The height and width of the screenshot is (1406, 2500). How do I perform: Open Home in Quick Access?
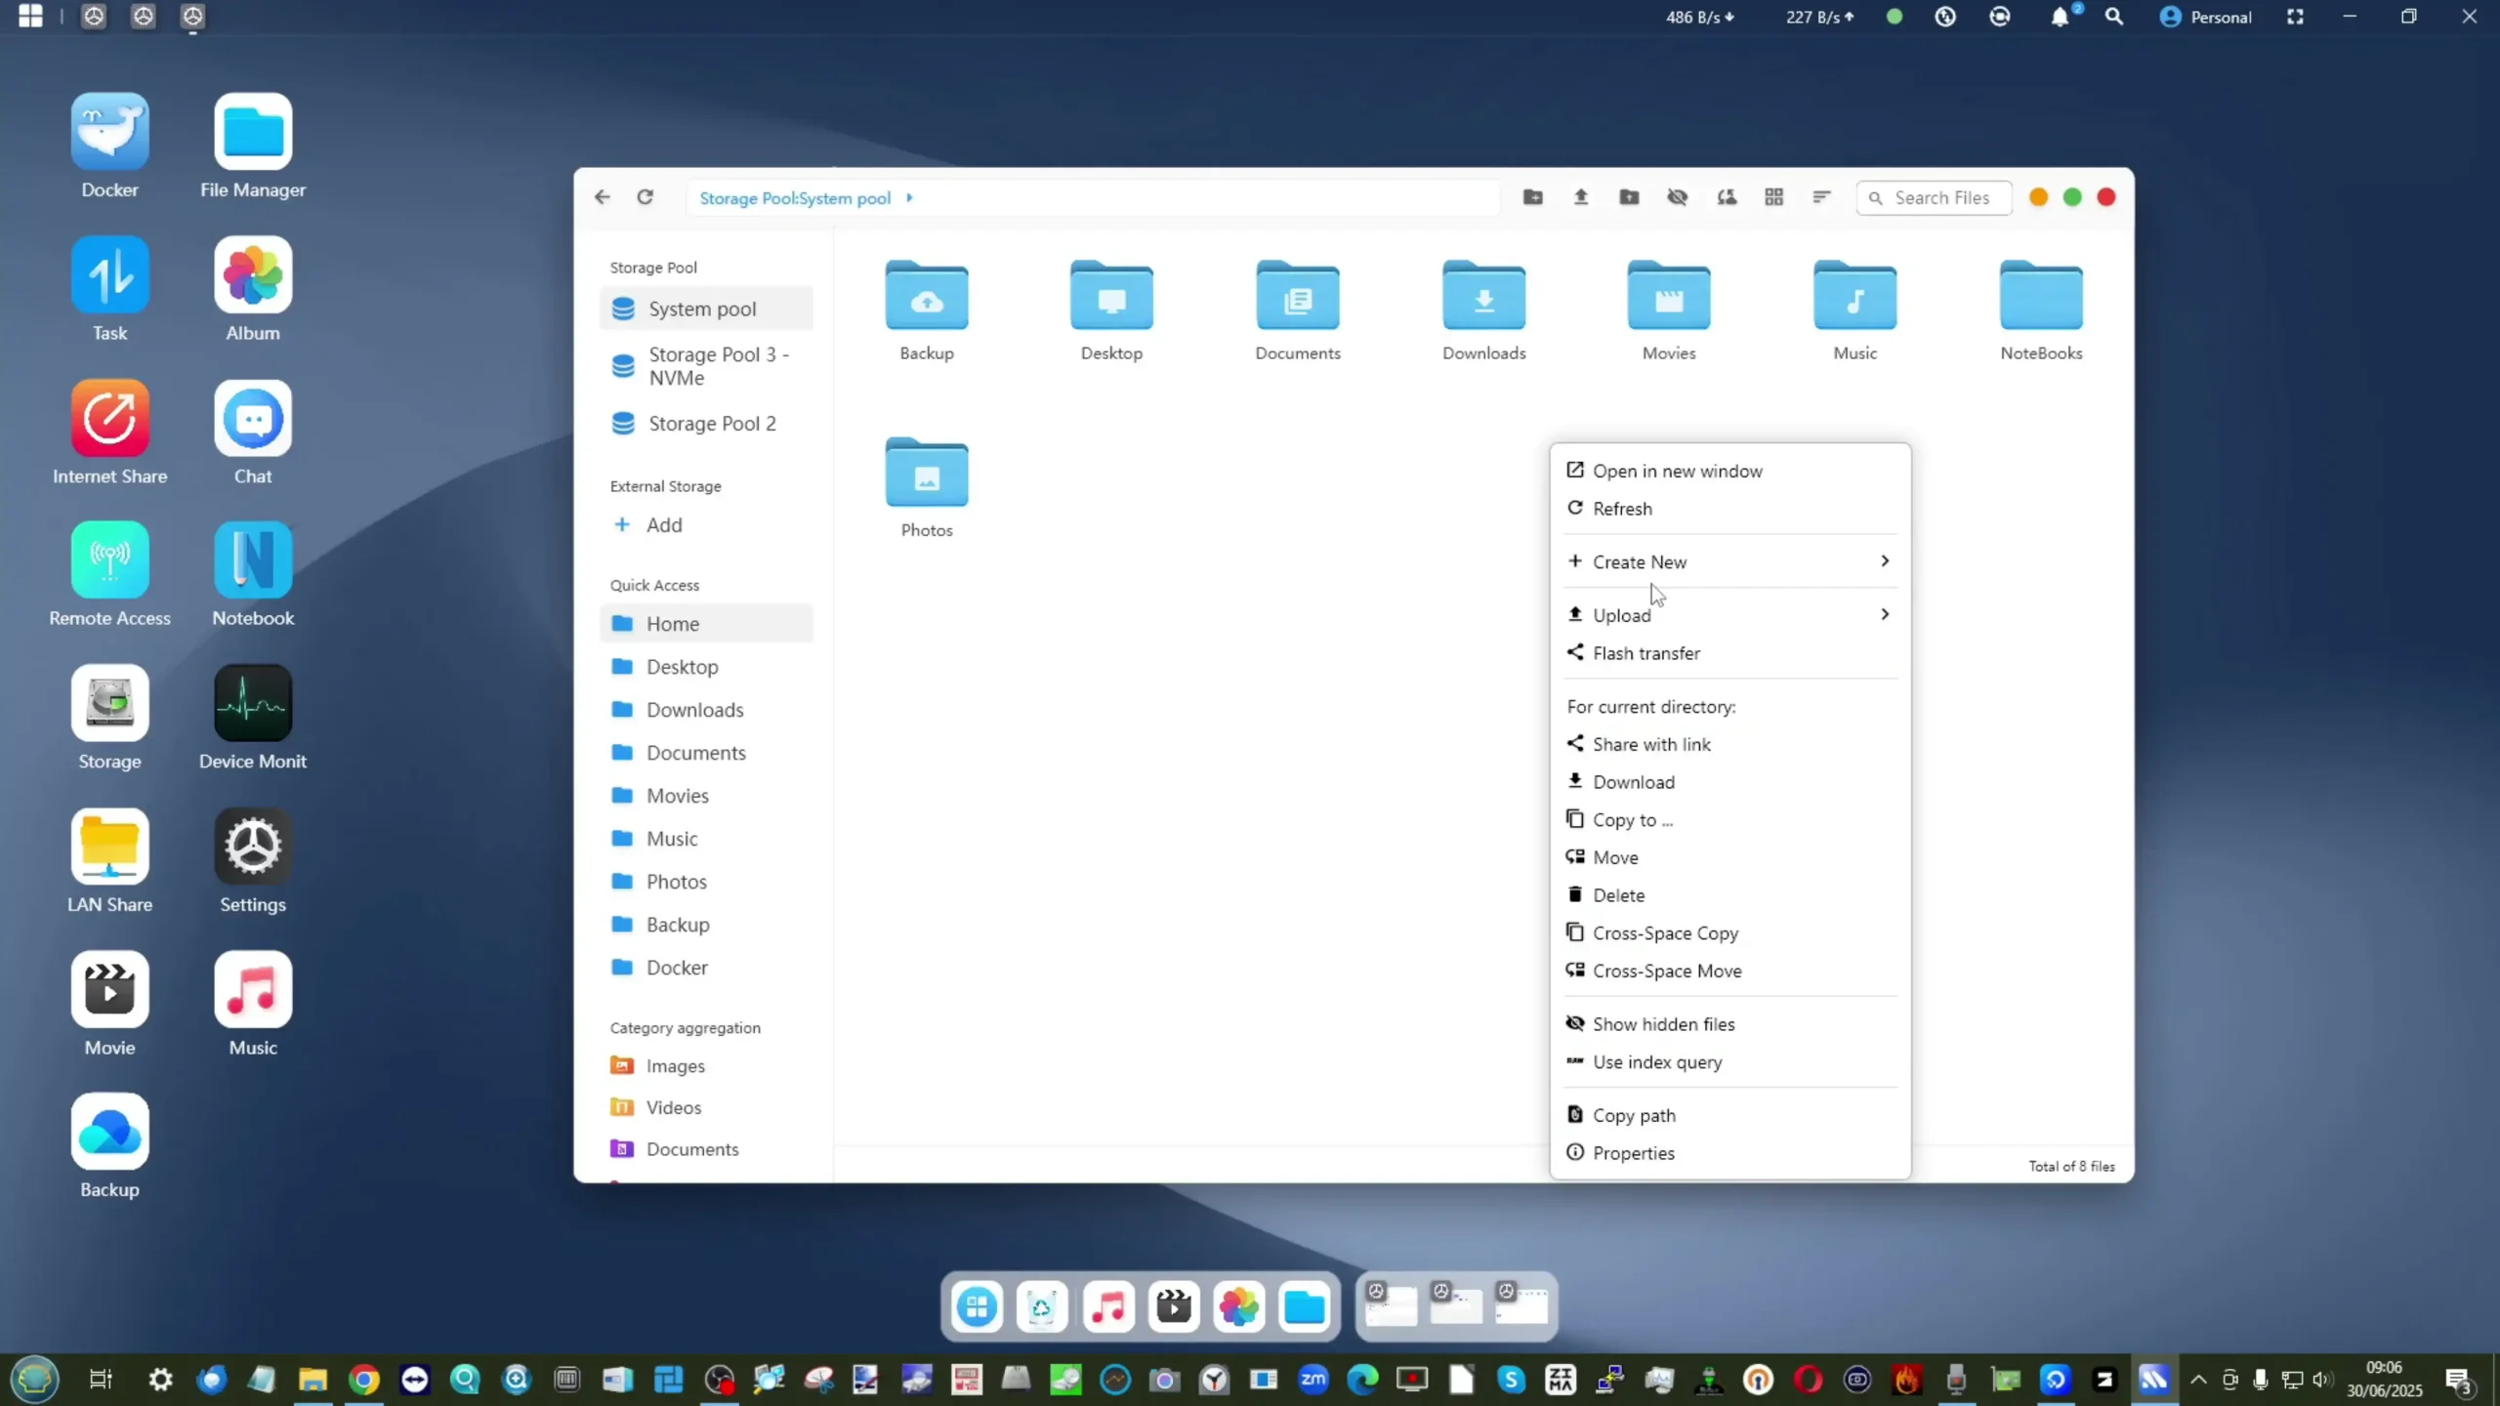(x=706, y=624)
